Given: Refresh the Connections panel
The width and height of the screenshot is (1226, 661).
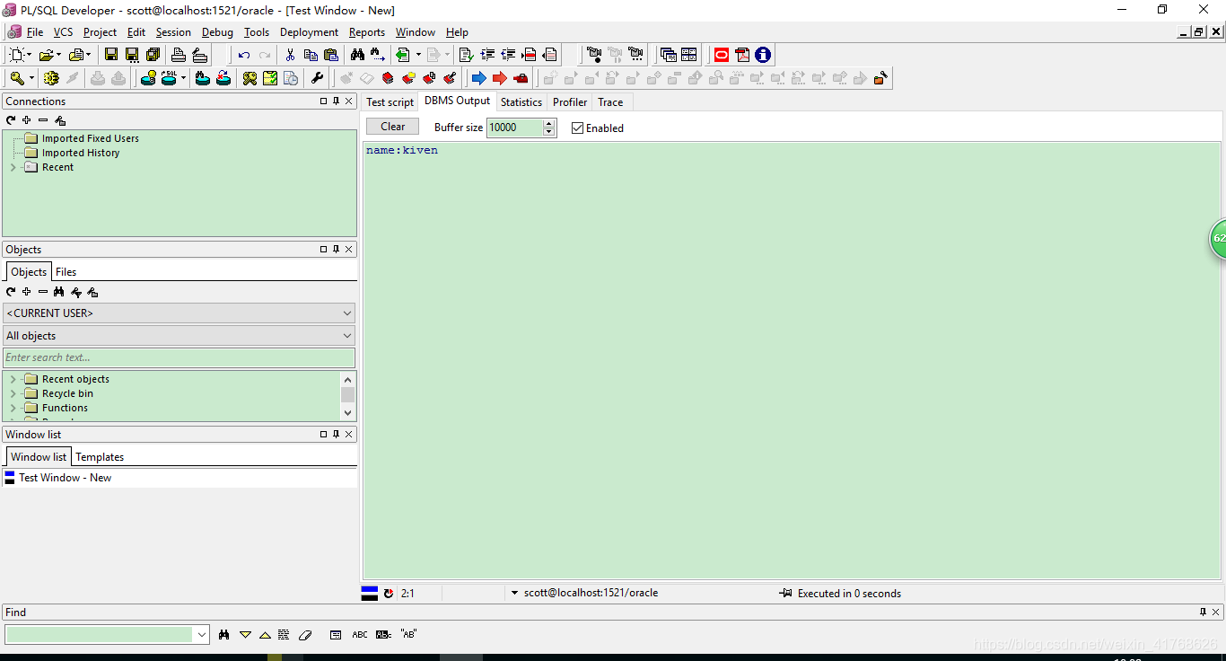Looking at the screenshot, I should click(x=11, y=120).
